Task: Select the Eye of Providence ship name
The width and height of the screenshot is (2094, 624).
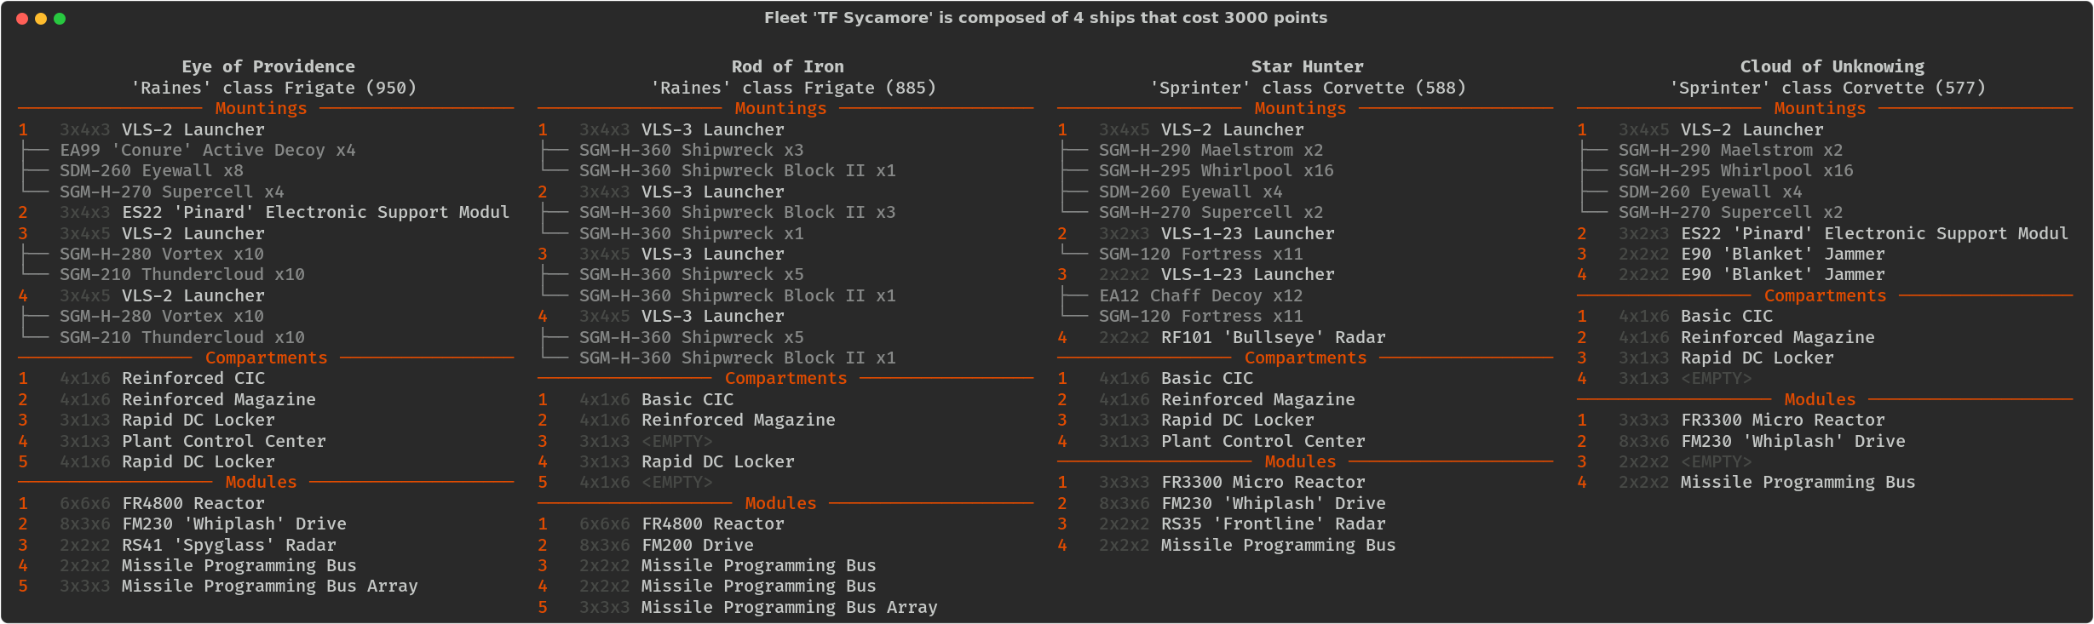Action: [x=268, y=66]
